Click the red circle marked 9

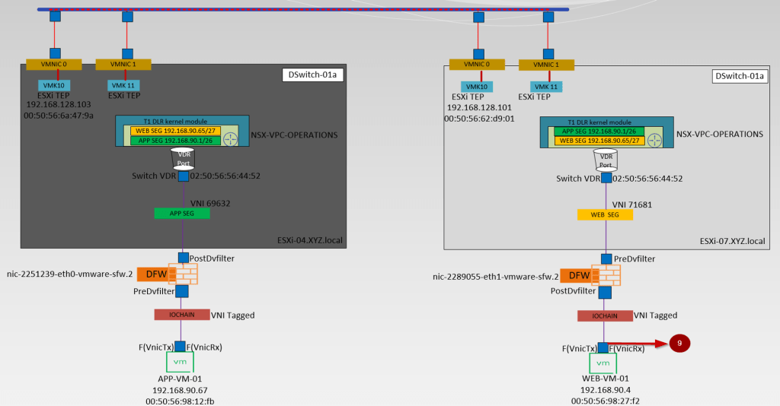coord(680,344)
